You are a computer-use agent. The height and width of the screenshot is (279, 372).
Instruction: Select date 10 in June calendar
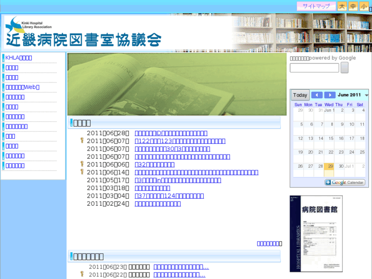(x=352, y=124)
